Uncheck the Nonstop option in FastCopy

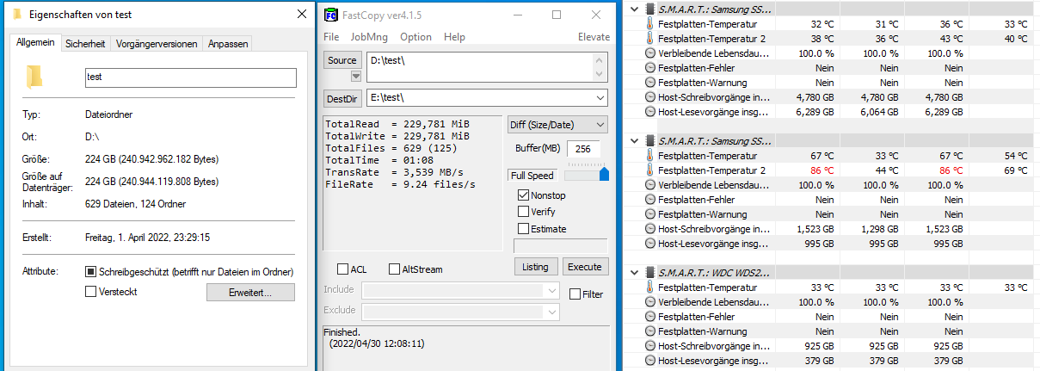523,195
